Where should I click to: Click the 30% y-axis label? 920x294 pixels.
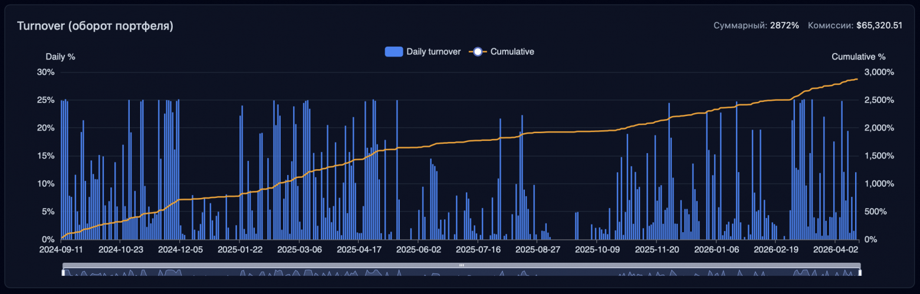pos(45,72)
